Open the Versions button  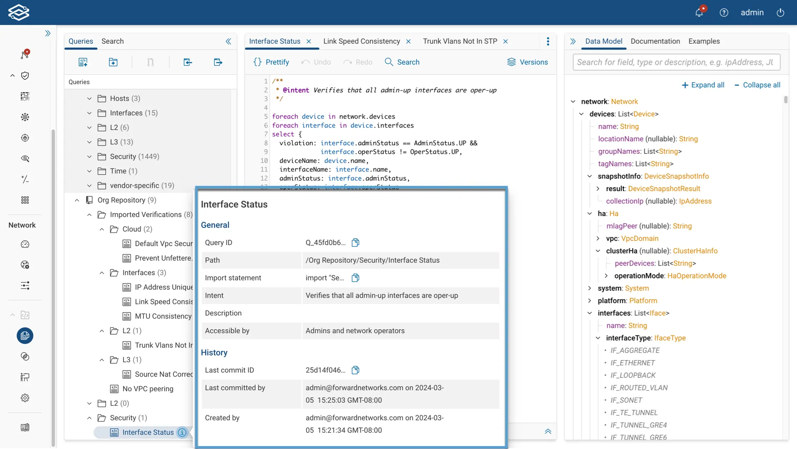pos(527,62)
